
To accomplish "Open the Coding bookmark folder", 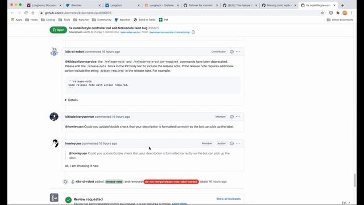I will 48,20.
